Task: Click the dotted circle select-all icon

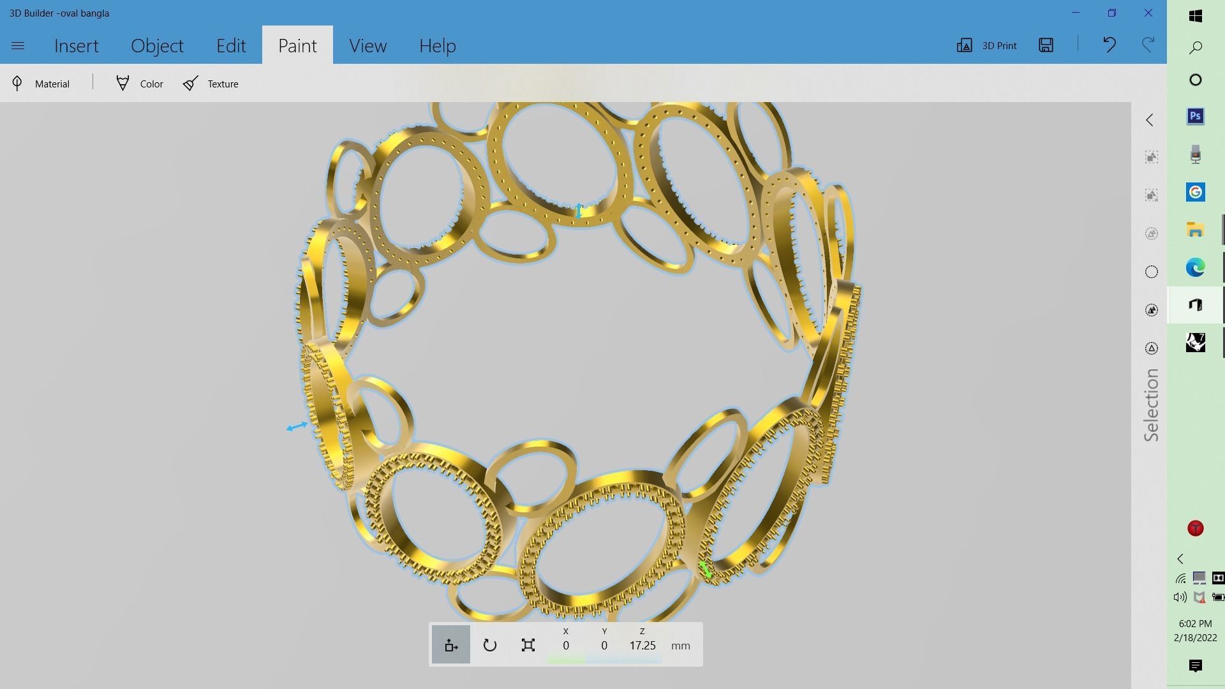Action: (x=1151, y=272)
